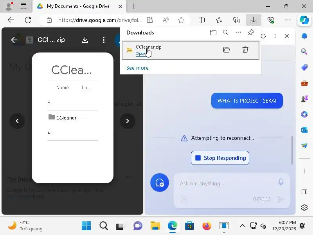
Task: Close the My Documents - Google Drive tab
Action: click(120, 6)
